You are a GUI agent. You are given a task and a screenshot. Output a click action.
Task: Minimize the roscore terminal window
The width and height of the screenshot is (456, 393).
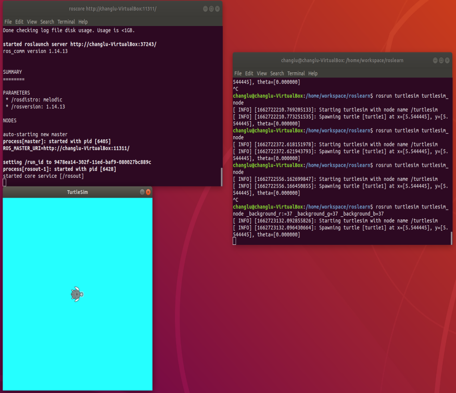click(205, 9)
